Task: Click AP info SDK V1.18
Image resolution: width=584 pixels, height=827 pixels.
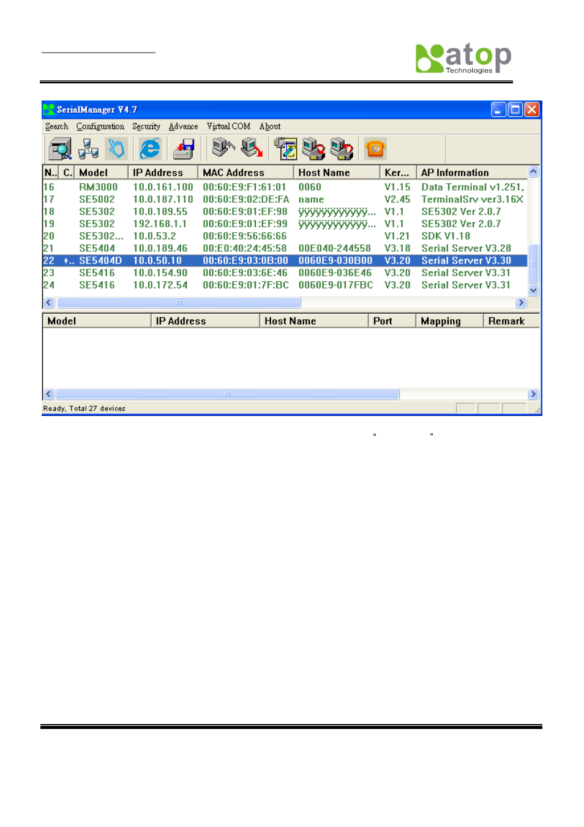Action: point(446,236)
